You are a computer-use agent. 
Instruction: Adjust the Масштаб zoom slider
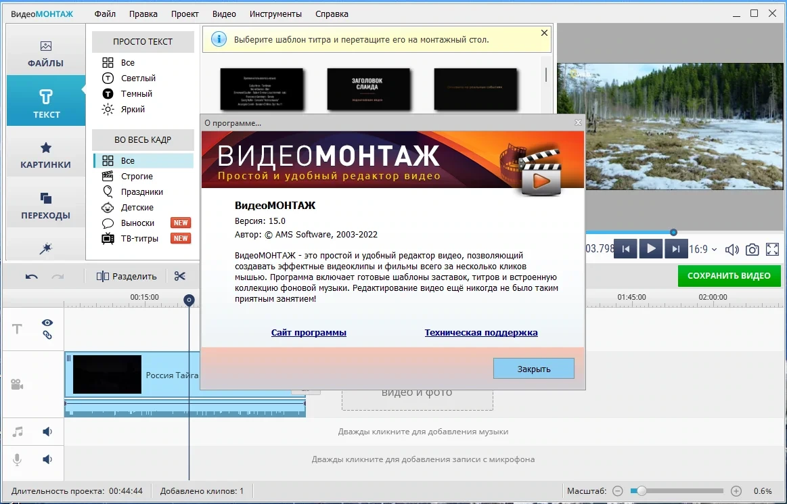tap(677, 491)
